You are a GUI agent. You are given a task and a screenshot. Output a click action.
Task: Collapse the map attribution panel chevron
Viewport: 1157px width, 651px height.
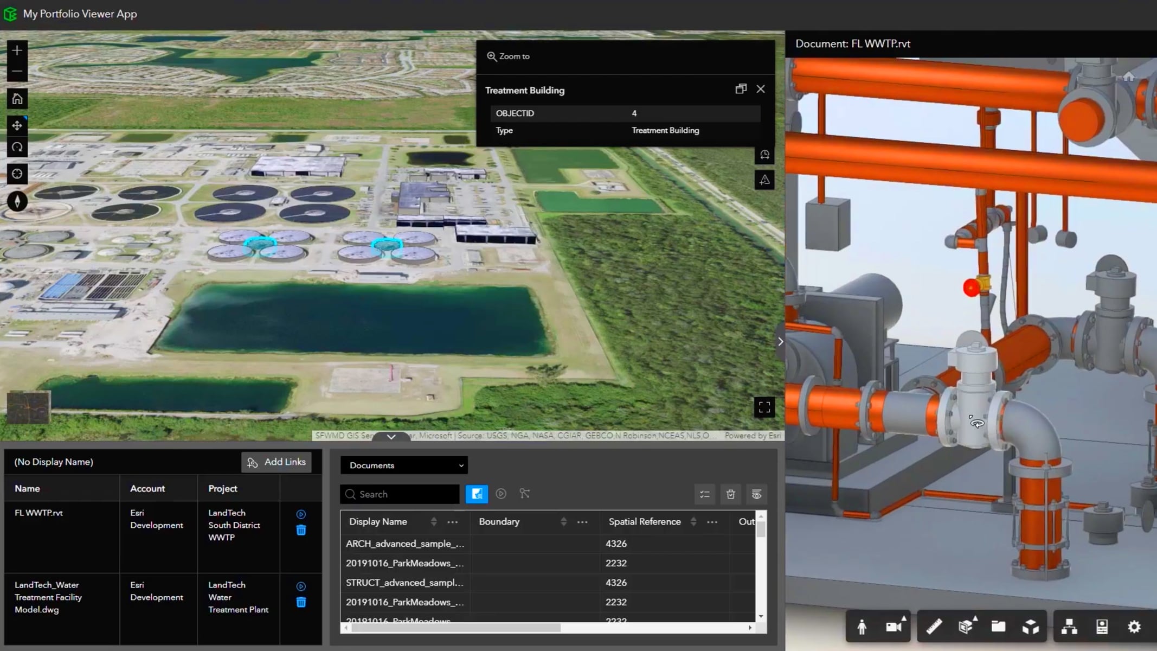point(391,436)
